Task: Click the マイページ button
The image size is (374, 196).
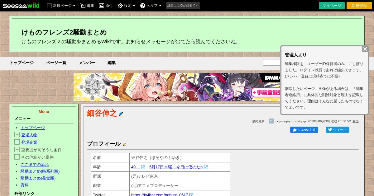Action: [332, 6]
